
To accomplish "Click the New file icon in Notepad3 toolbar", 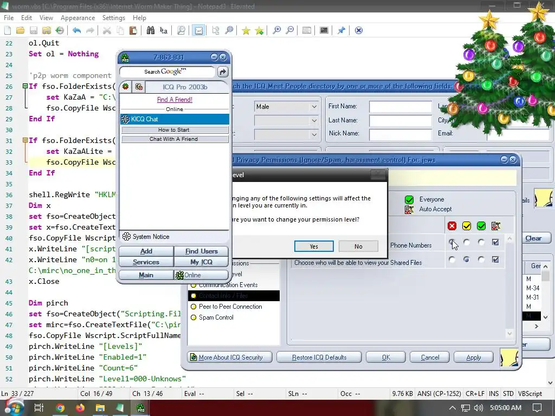I will coord(8,30).
